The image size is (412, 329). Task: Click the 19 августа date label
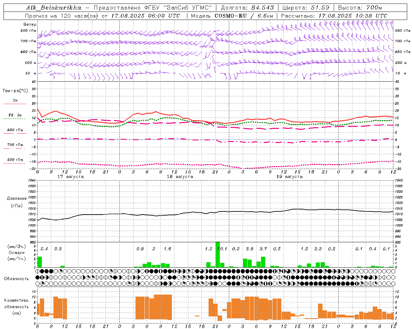289,177
